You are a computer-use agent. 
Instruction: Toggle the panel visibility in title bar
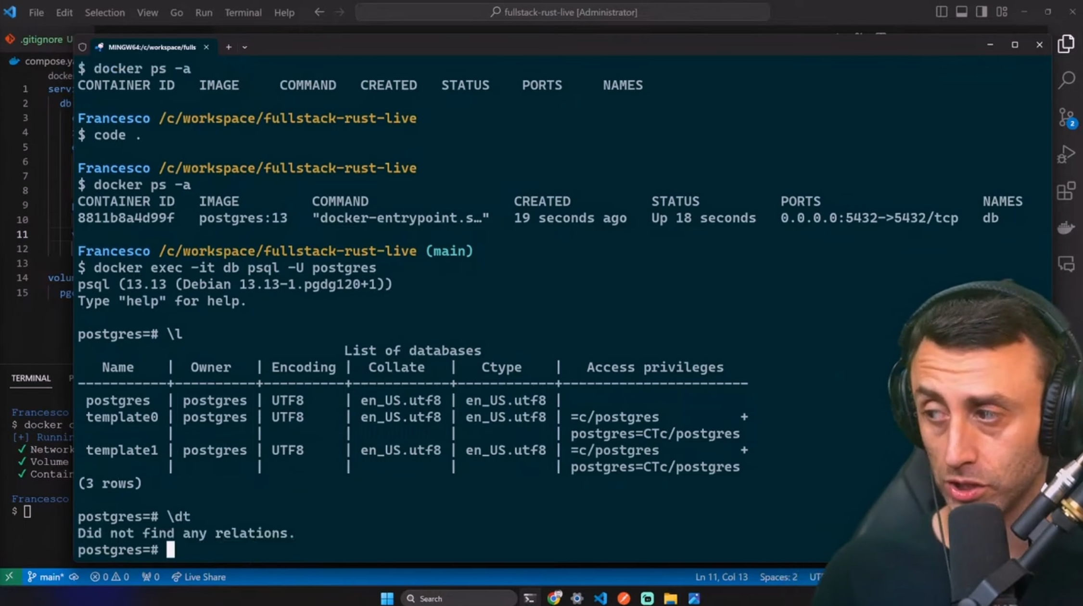(x=962, y=12)
